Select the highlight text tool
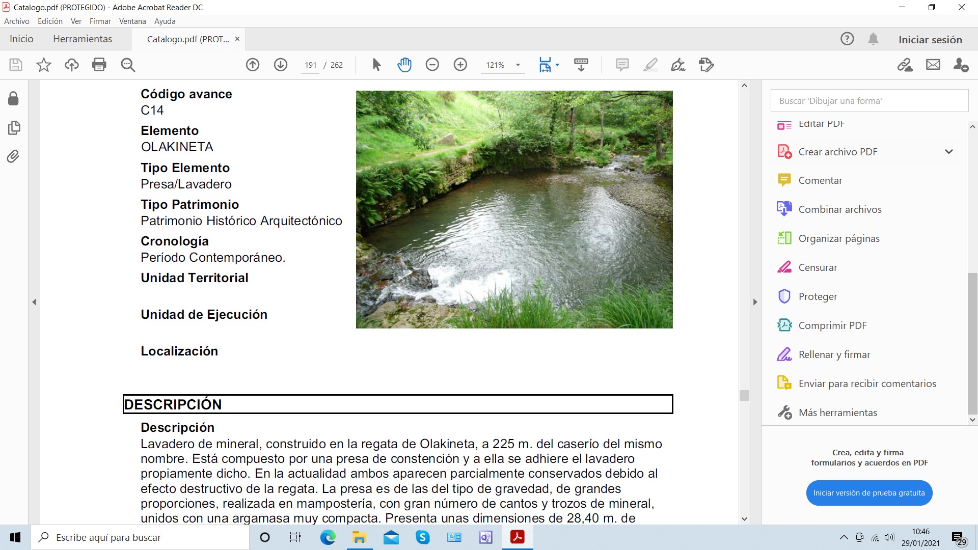This screenshot has width=978, height=550. pos(650,65)
